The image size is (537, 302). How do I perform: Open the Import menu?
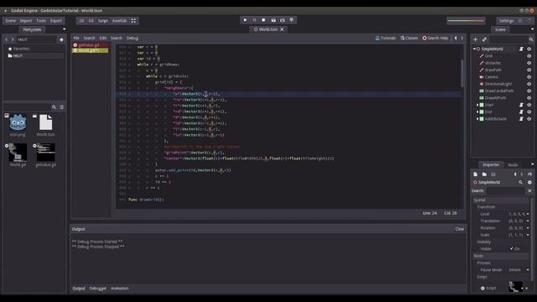point(26,21)
